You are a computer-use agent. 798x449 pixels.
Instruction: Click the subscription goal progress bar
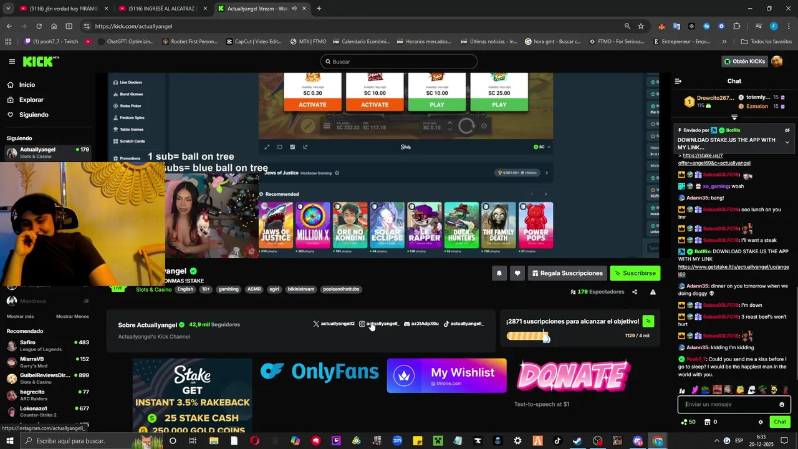528,337
